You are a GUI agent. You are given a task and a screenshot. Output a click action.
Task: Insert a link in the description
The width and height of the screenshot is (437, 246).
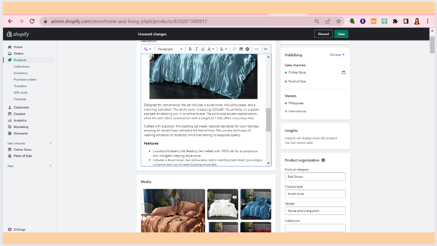point(235,49)
